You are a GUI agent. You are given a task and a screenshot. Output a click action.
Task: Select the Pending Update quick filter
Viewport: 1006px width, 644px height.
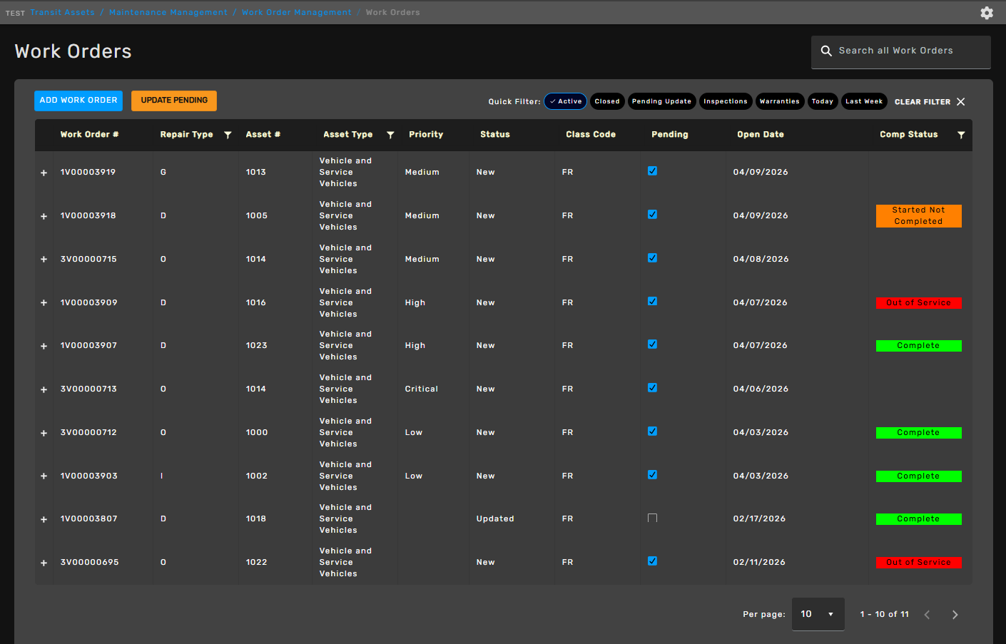click(x=661, y=101)
